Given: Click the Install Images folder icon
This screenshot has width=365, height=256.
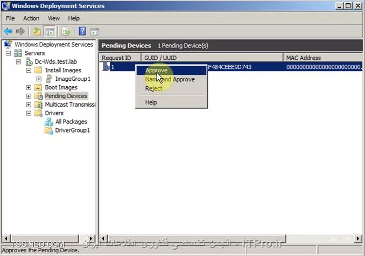Looking at the screenshot, I should coord(38,70).
